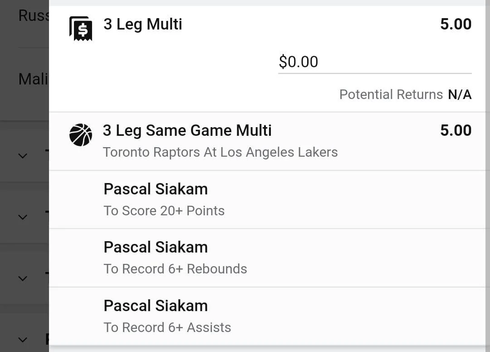The image size is (490, 352).
Task: Expand the second chevron in the dimmed background list
Action: [23, 217]
